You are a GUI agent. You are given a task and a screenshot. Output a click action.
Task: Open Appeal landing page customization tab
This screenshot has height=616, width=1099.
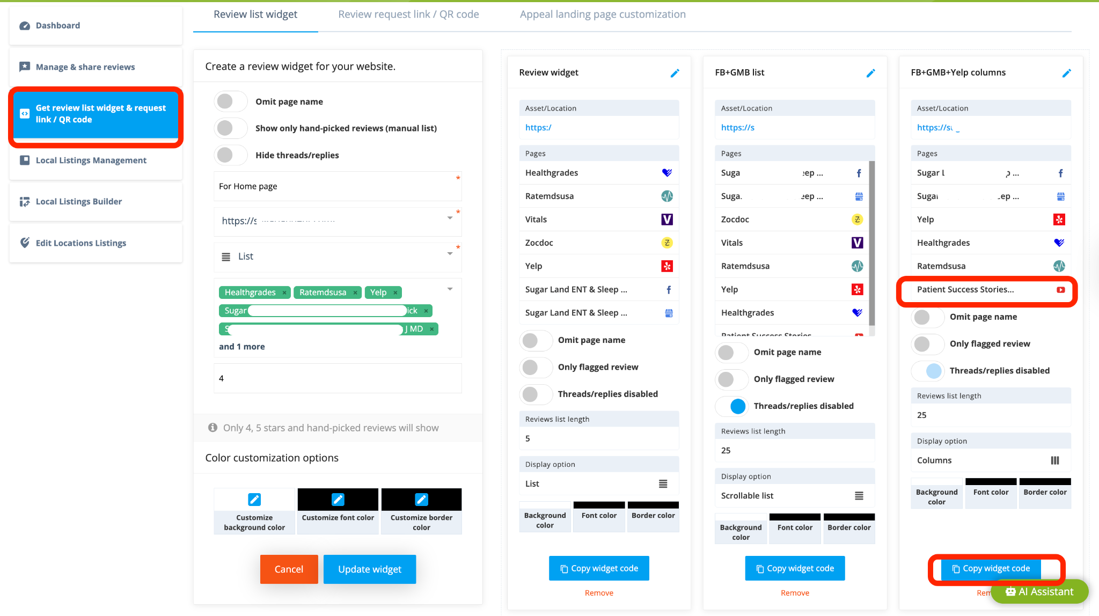pos(602,14)
